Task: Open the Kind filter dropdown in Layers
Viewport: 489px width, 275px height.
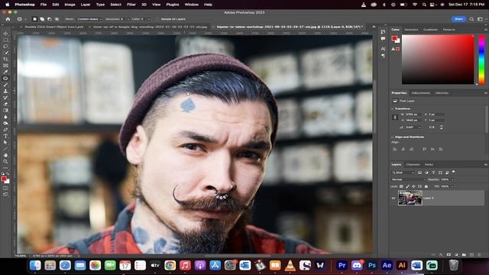Action: [403, 173]
